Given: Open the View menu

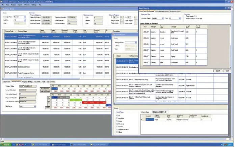Looking at the screenshot, I should 7,5.
